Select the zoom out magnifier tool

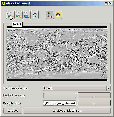pos(18,15)
